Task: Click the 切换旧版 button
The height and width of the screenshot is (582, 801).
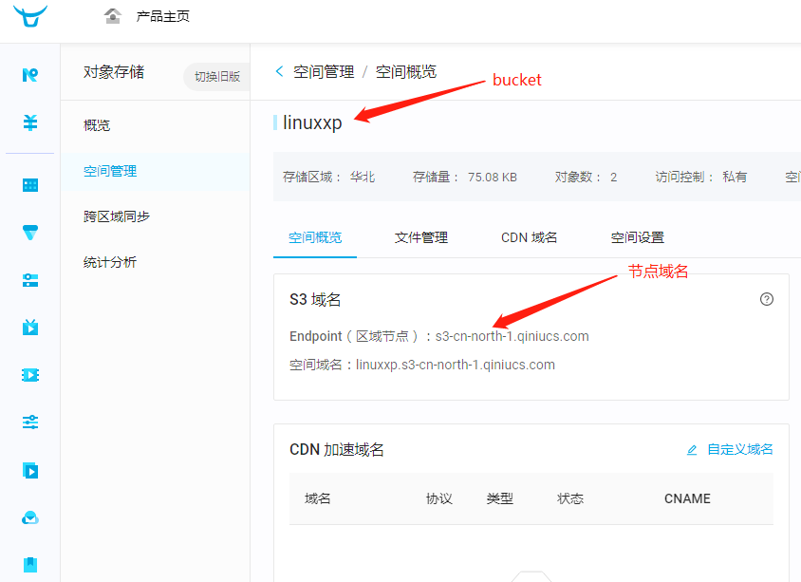Action: (217, 77)
